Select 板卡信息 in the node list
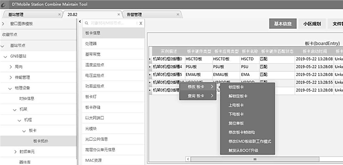The width and height of the screenshot is (343, 165). pyautogui.click(x=113, y=33)
